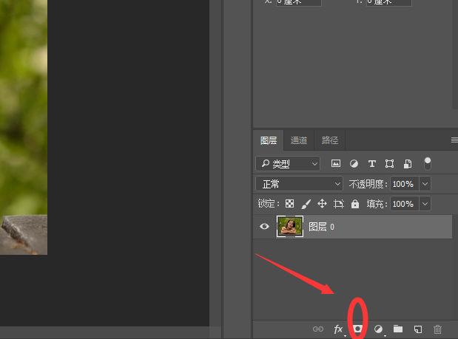
Task: Create a new adjustment layer
Action: coord(379,329)
